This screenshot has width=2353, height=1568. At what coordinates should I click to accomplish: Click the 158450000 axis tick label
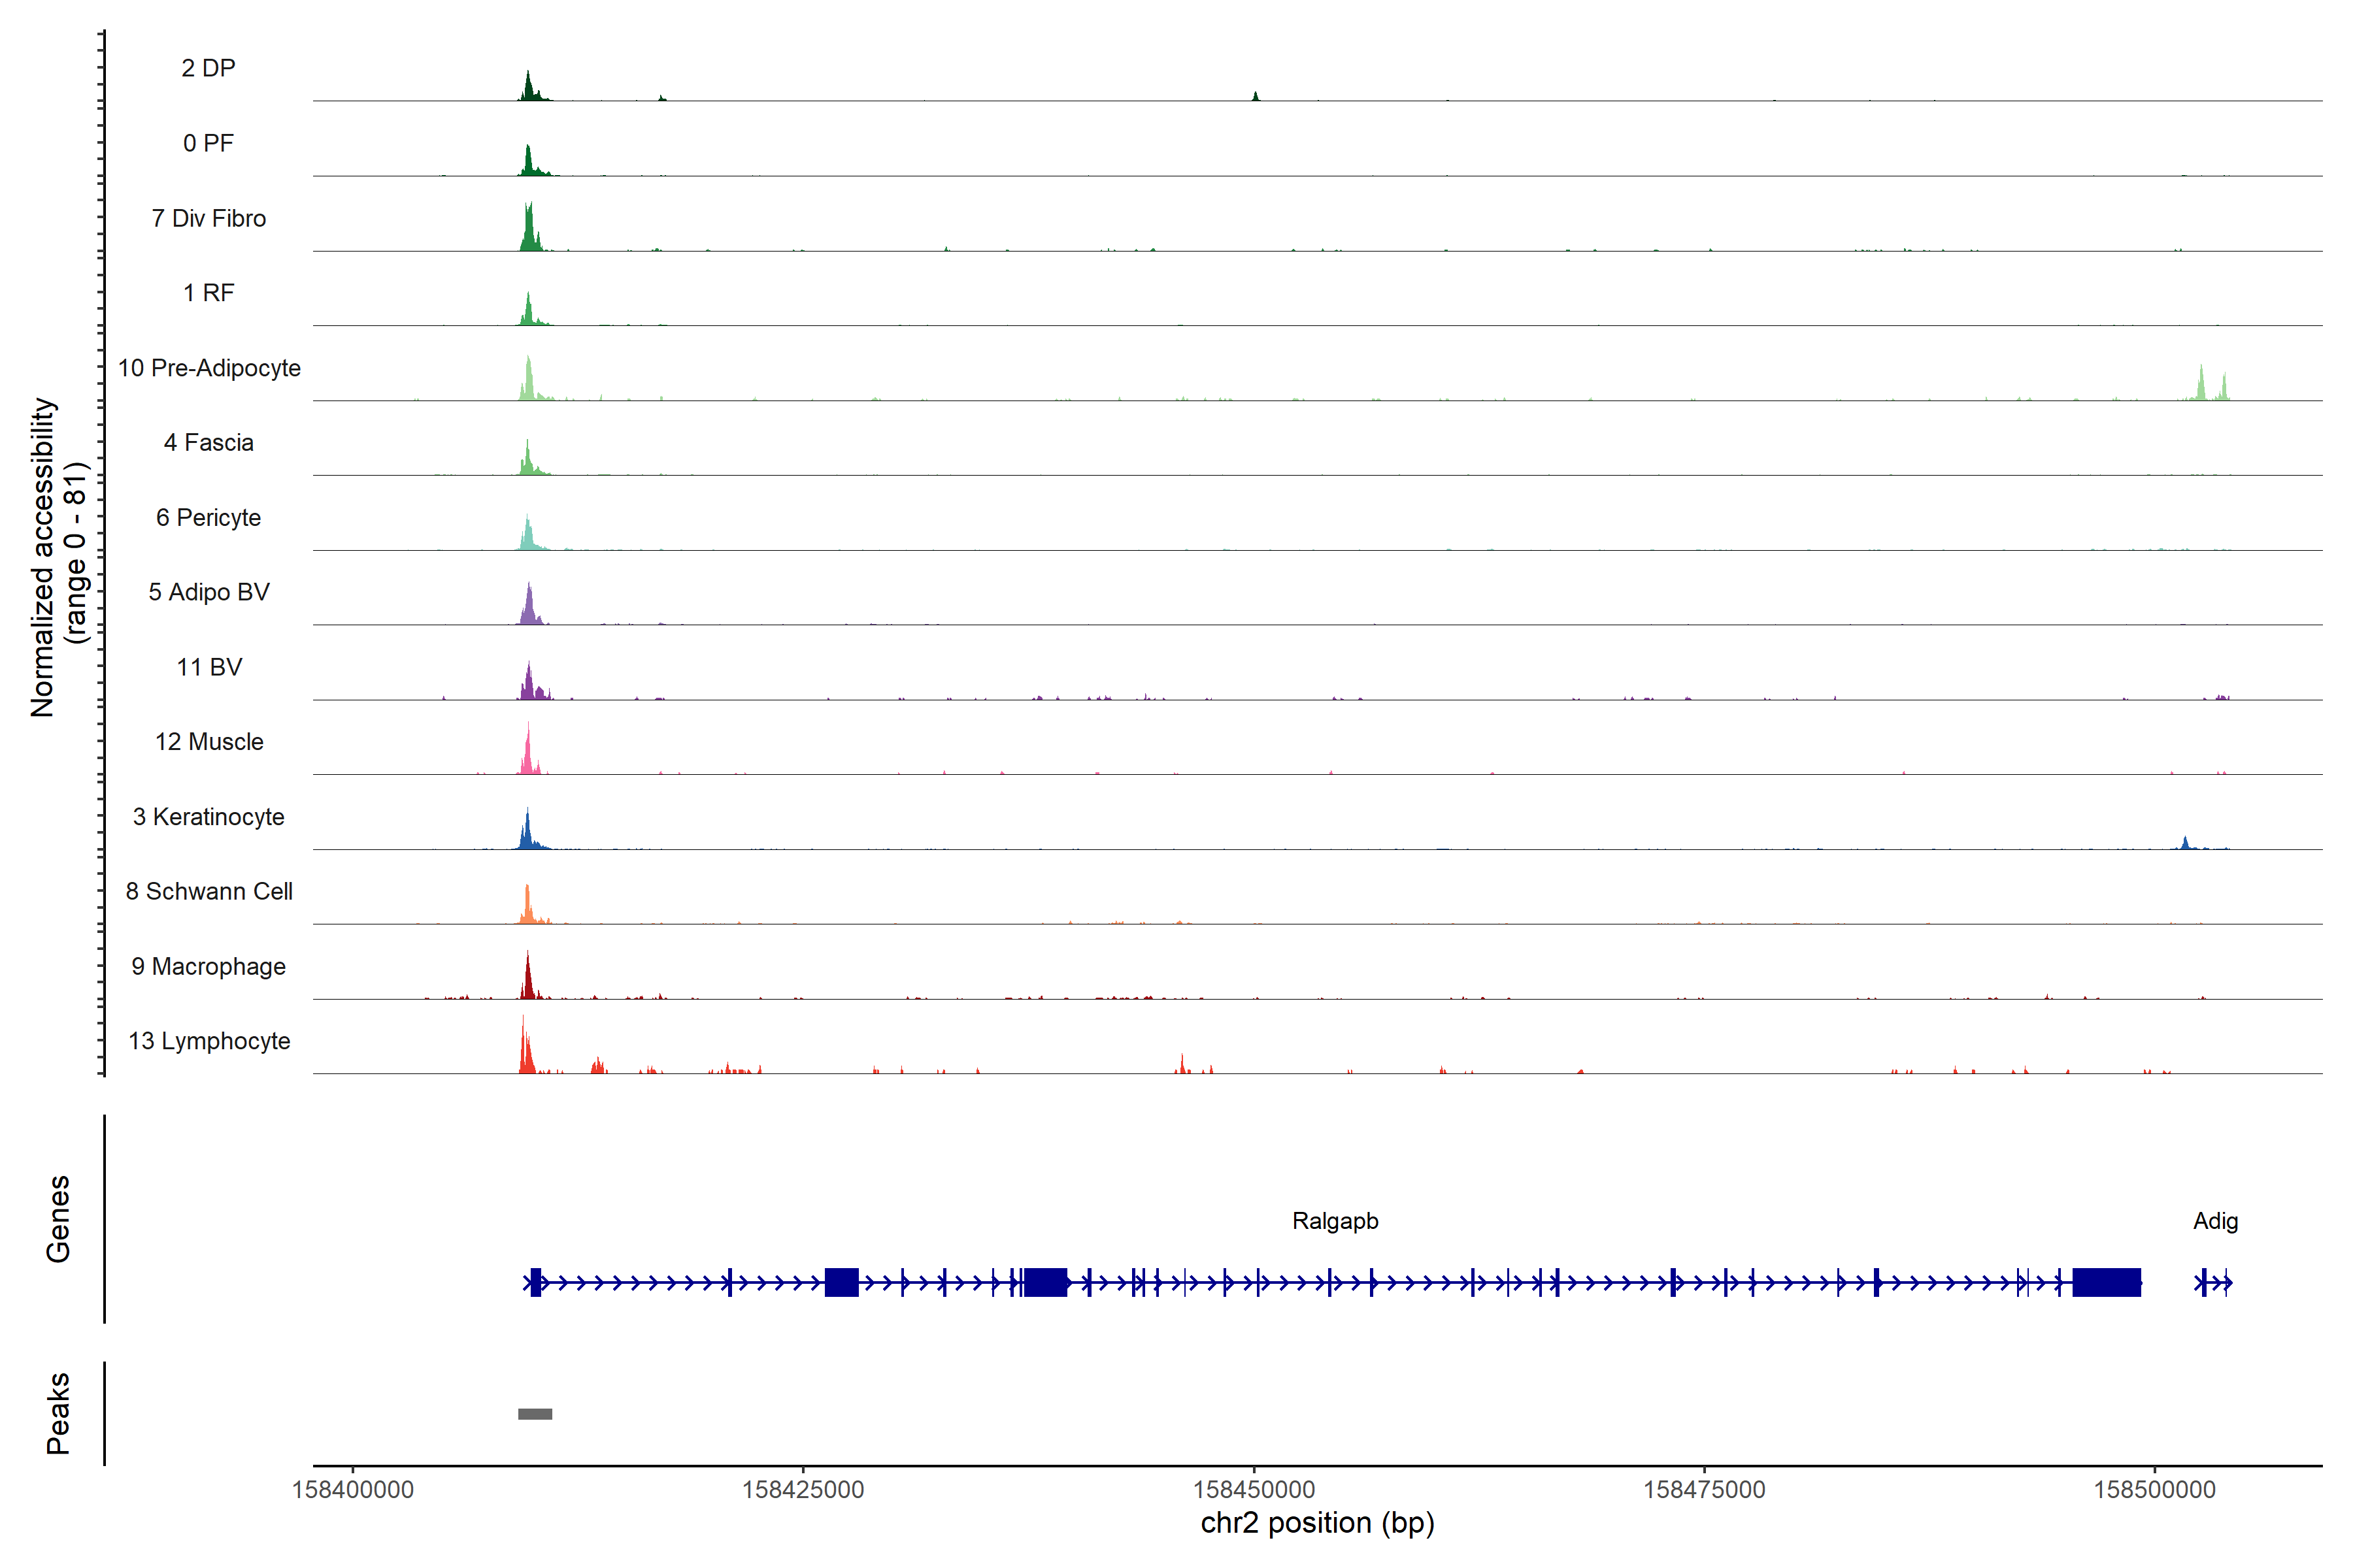1254,1489
